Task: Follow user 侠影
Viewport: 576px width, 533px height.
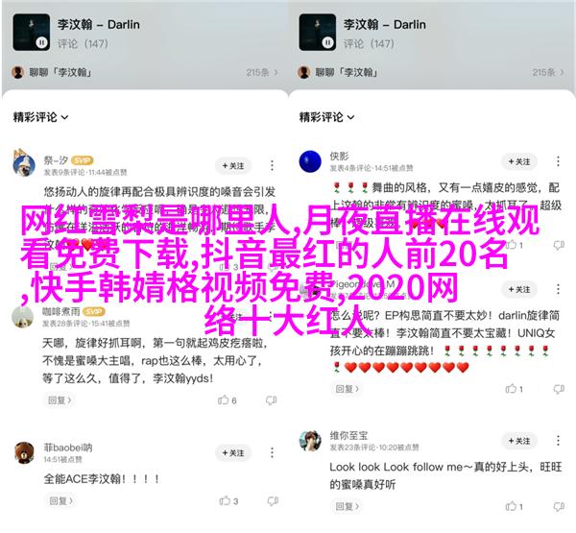Action: pyautogui.click(x=519, y=161)
